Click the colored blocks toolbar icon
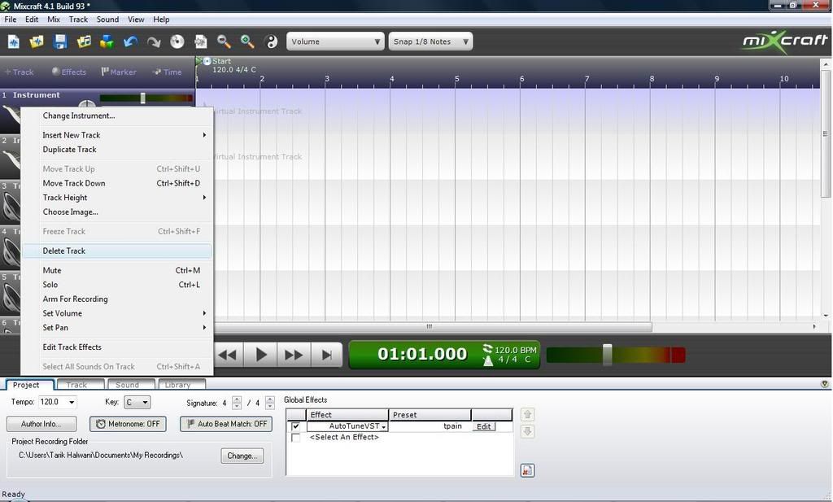The image size is (833, 502). 107,41
